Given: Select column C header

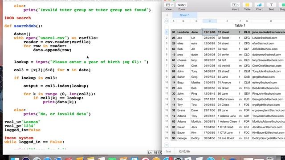Looking at the screenshot, I should tap(196, 21).
